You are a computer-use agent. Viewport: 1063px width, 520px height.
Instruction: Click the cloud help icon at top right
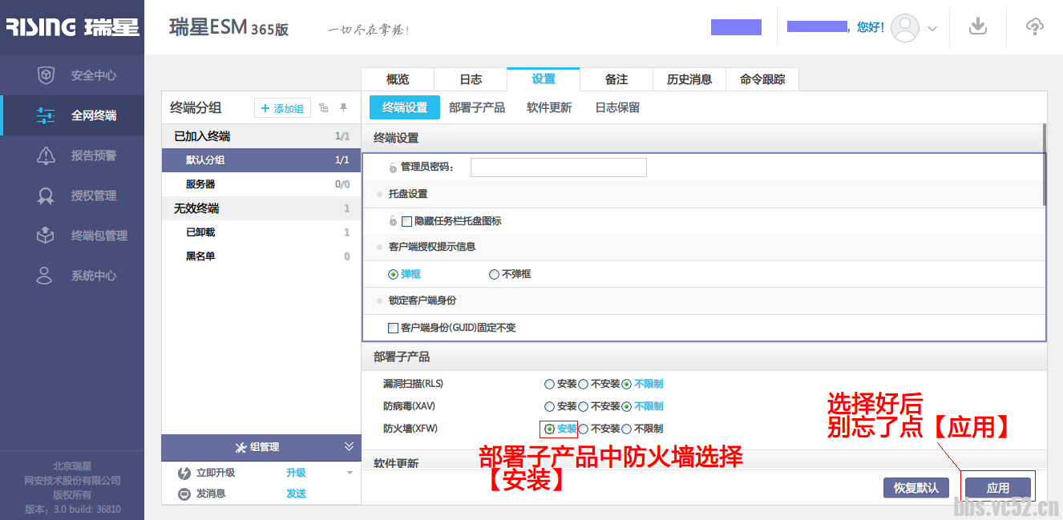[x=1035, y=26]
